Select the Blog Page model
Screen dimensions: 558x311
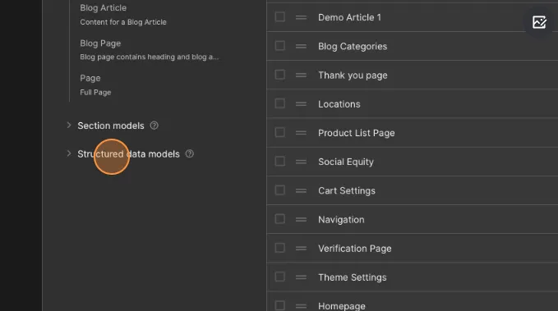tap(100, 43)
